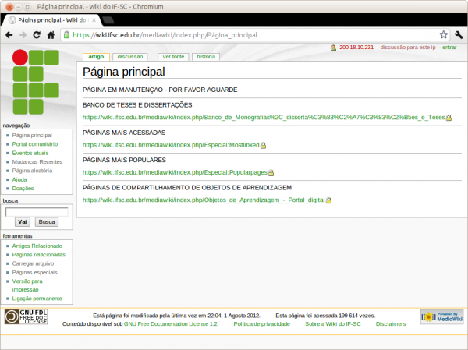Click the IF-SC logo in the sidebar

click(36, 83)
